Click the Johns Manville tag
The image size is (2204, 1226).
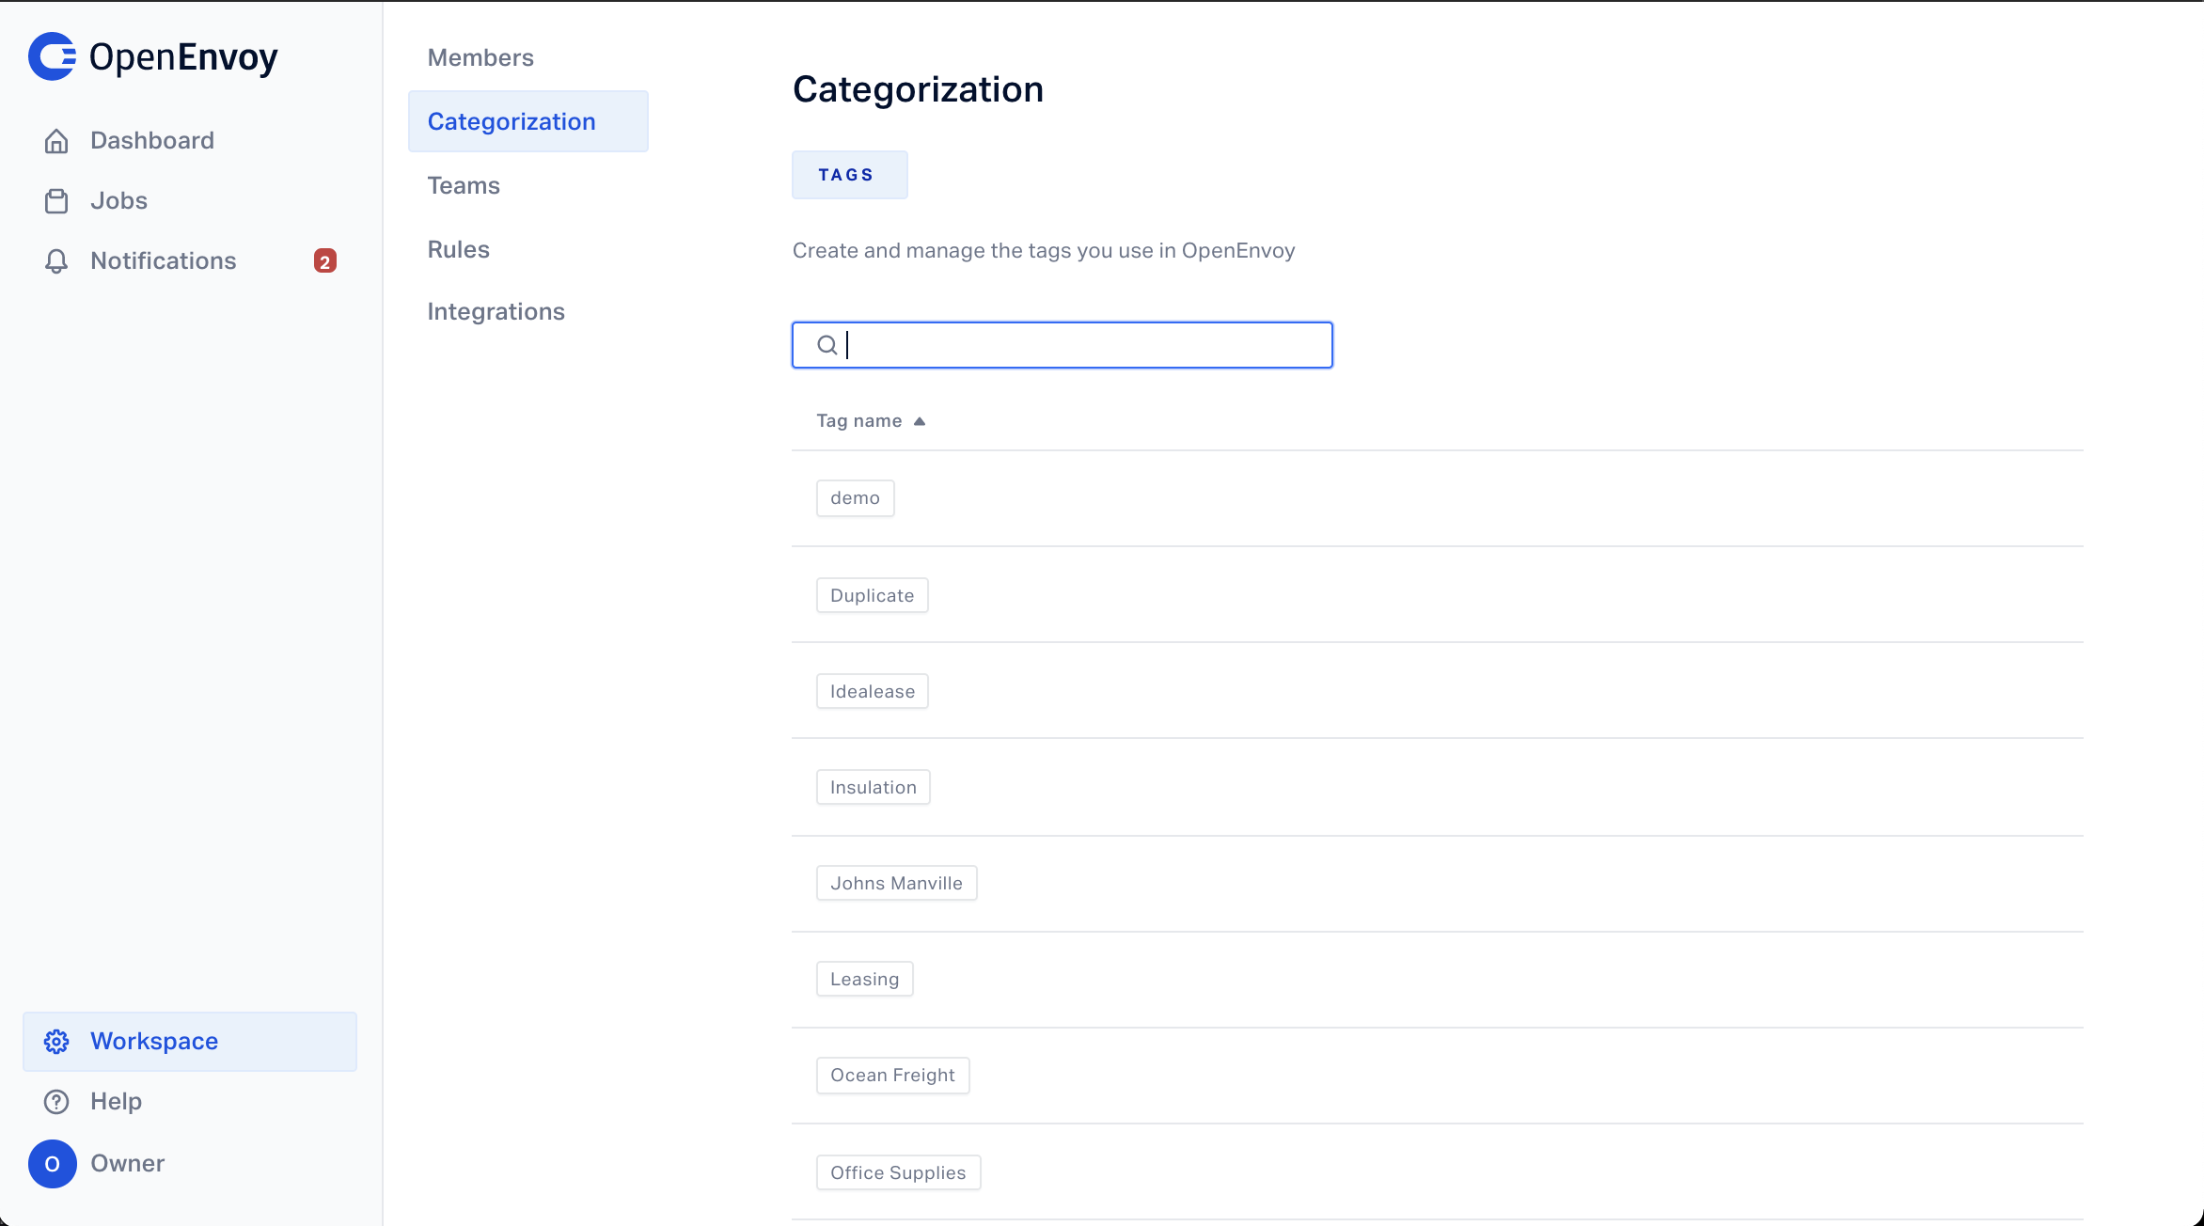click(897, 883)
